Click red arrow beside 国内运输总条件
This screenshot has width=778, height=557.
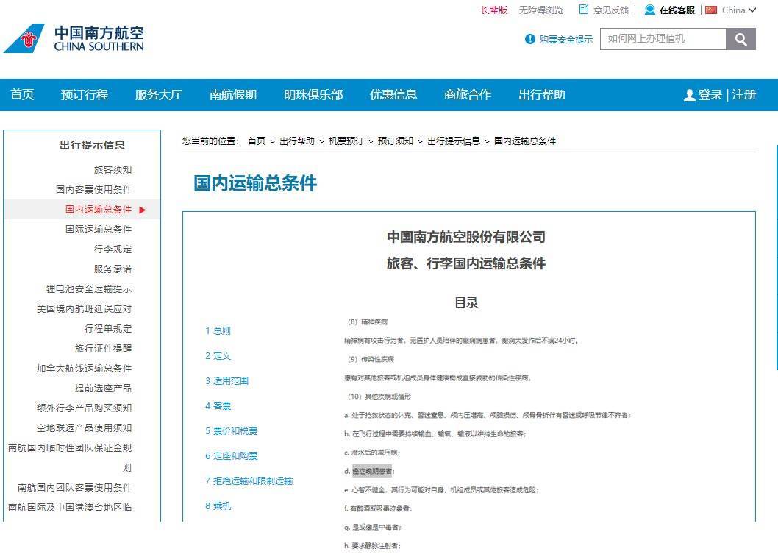(x=143, y=210)
